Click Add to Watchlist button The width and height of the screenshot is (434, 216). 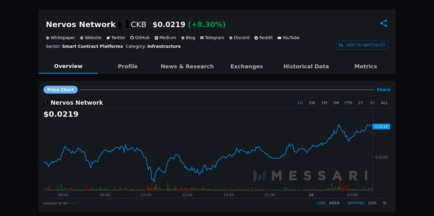coord(362,45)
